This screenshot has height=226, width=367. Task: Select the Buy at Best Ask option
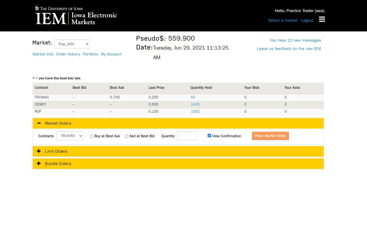point(91,136)
